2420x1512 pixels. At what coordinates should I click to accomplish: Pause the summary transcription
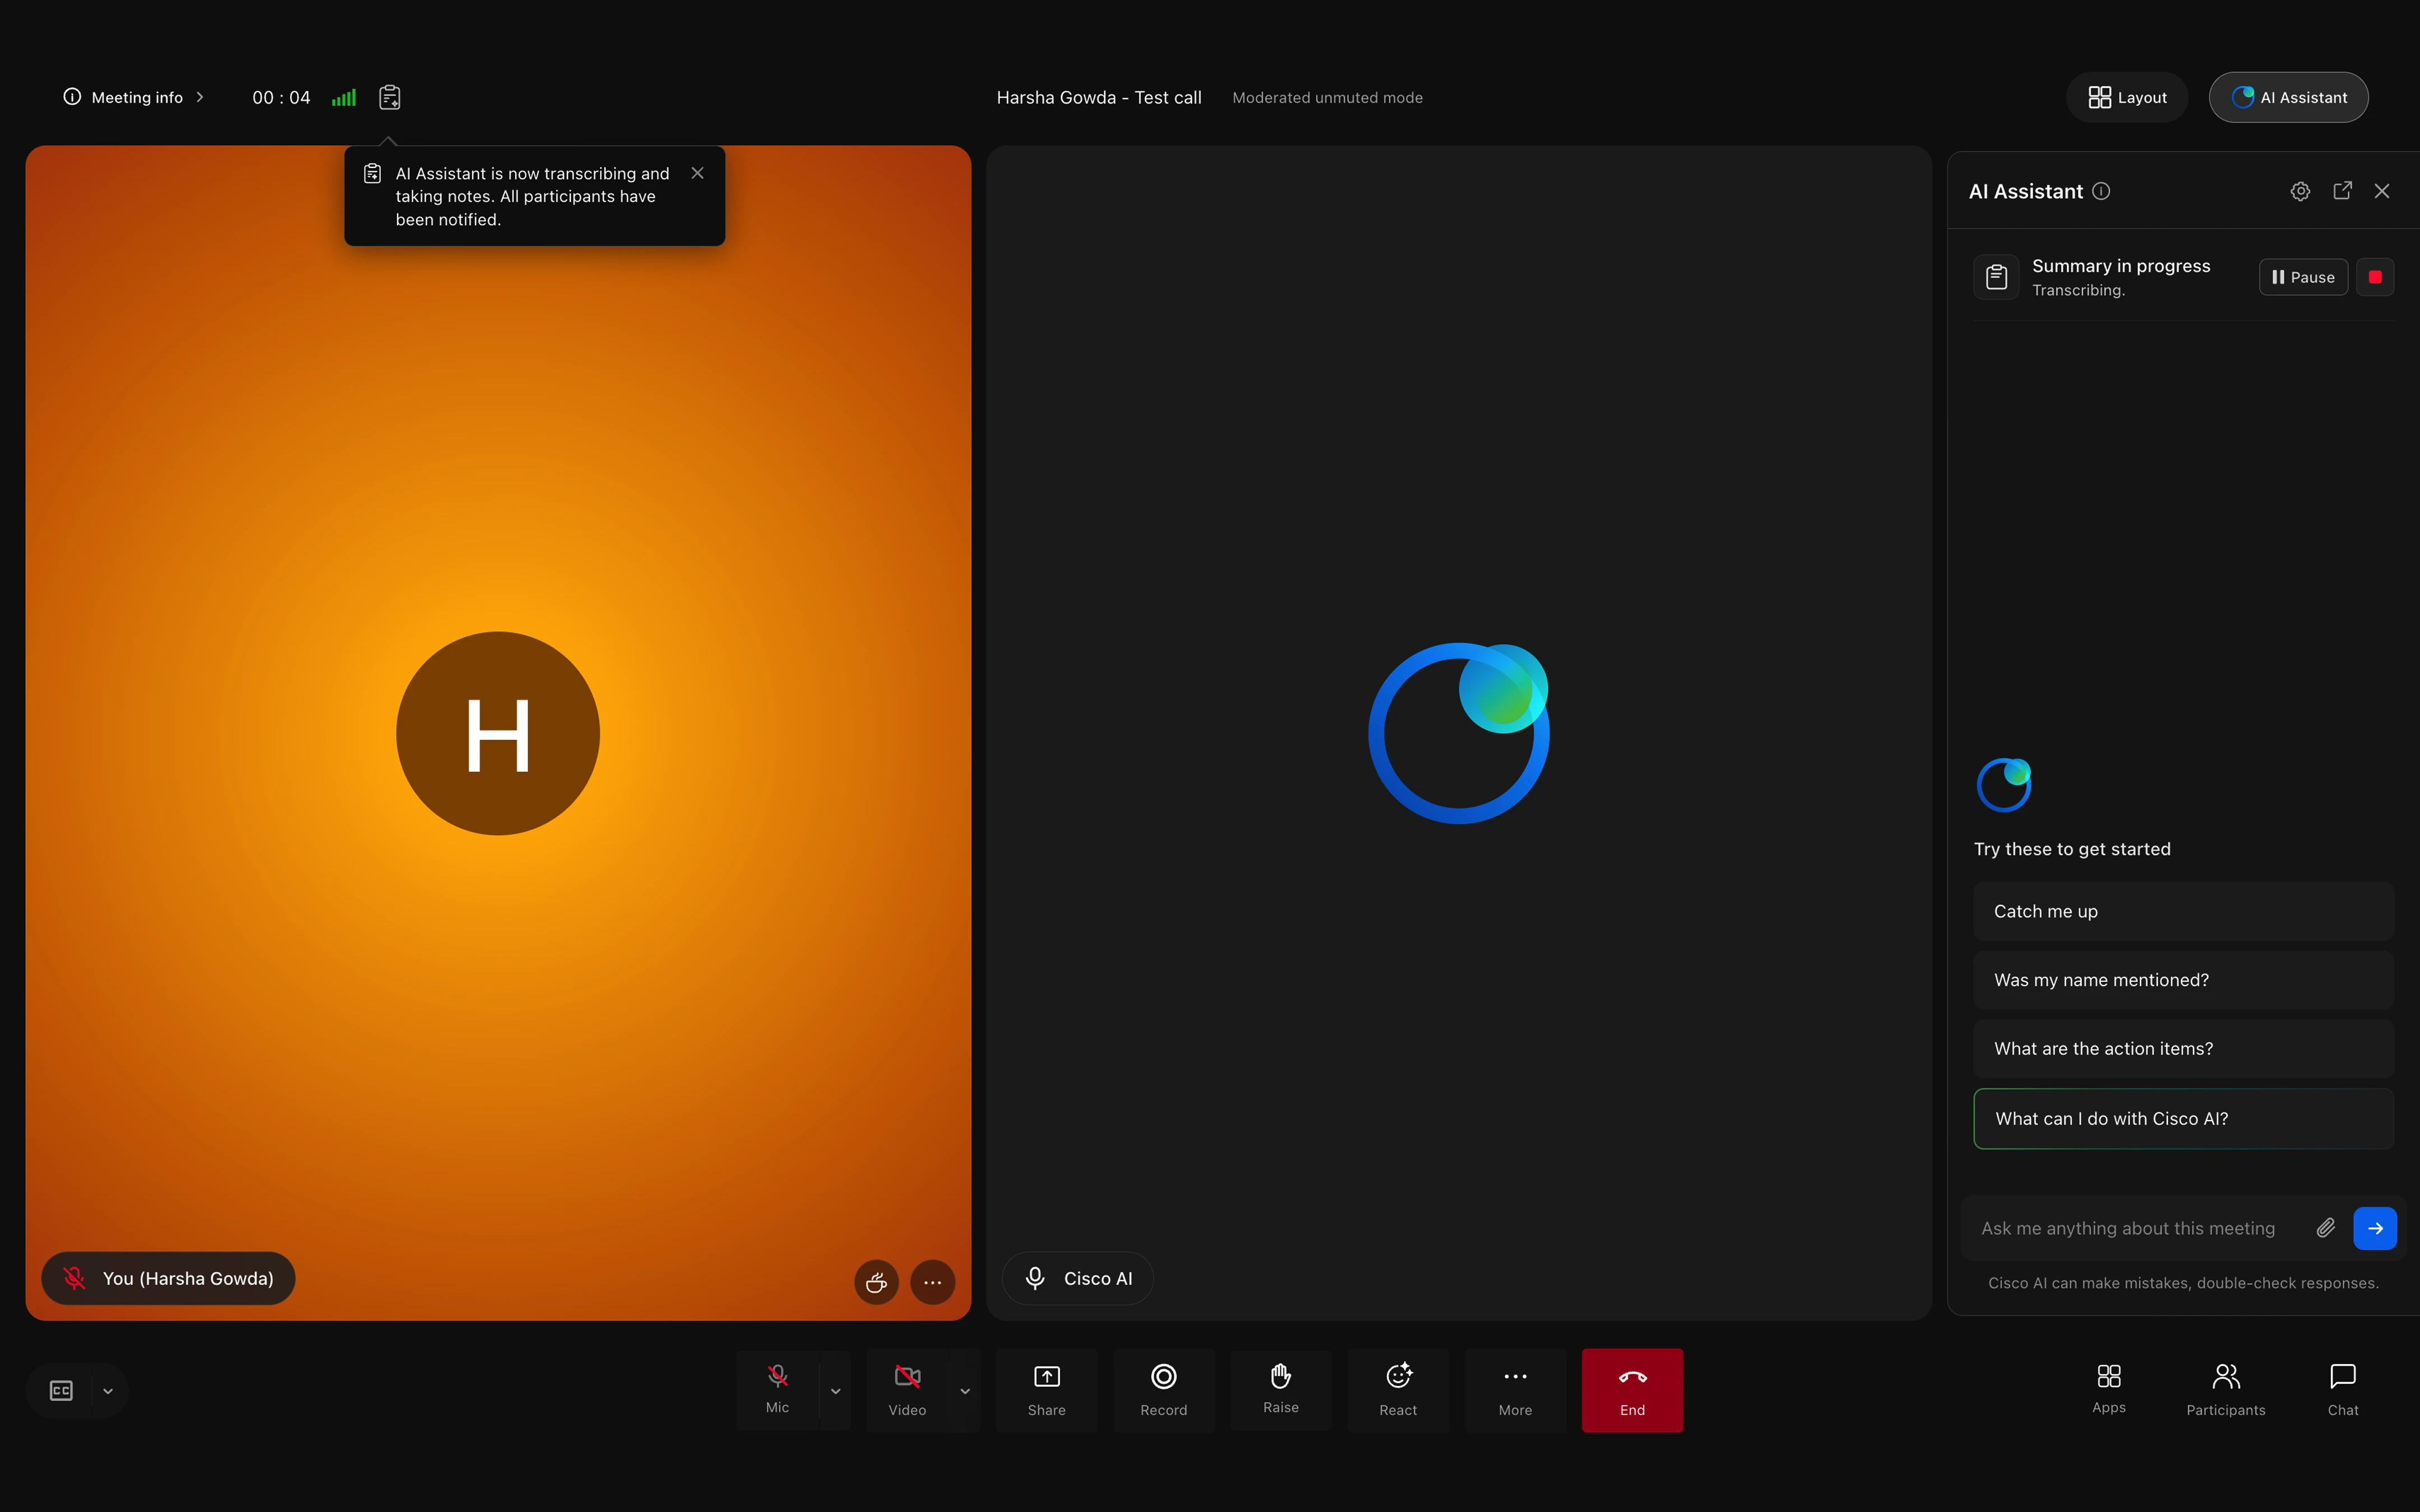pos(2303,277)
